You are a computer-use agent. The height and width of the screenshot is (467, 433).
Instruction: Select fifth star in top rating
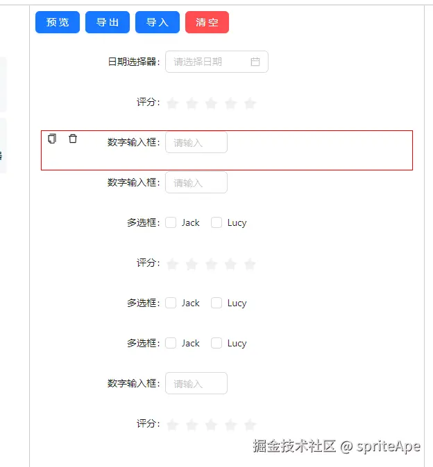(x=250, y=103)
